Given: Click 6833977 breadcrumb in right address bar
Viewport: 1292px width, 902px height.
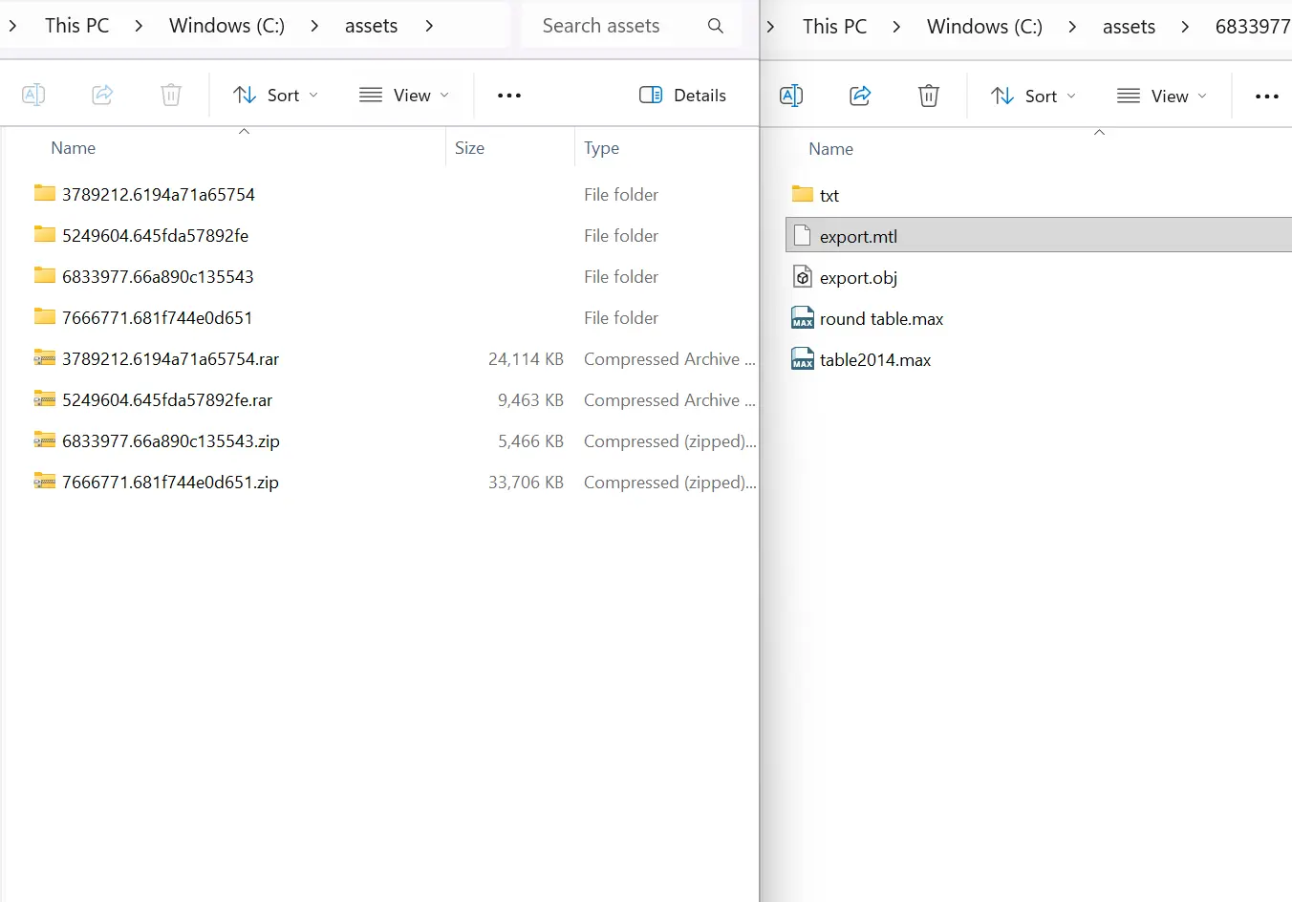Looking at the screenshot, I should 1253,27.
